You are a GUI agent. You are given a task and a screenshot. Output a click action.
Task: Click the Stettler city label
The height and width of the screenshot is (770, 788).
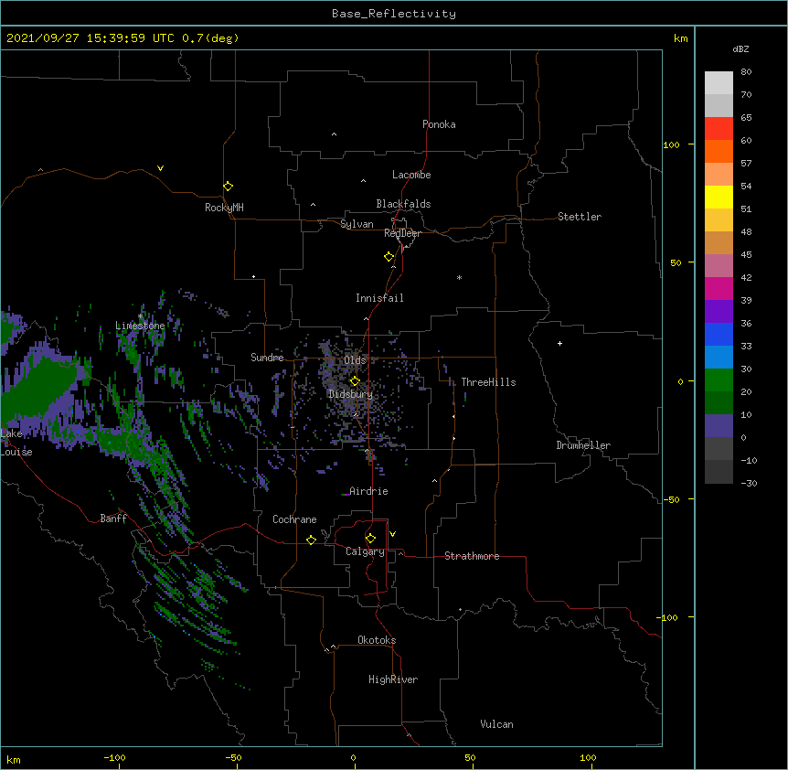[580, 217]
